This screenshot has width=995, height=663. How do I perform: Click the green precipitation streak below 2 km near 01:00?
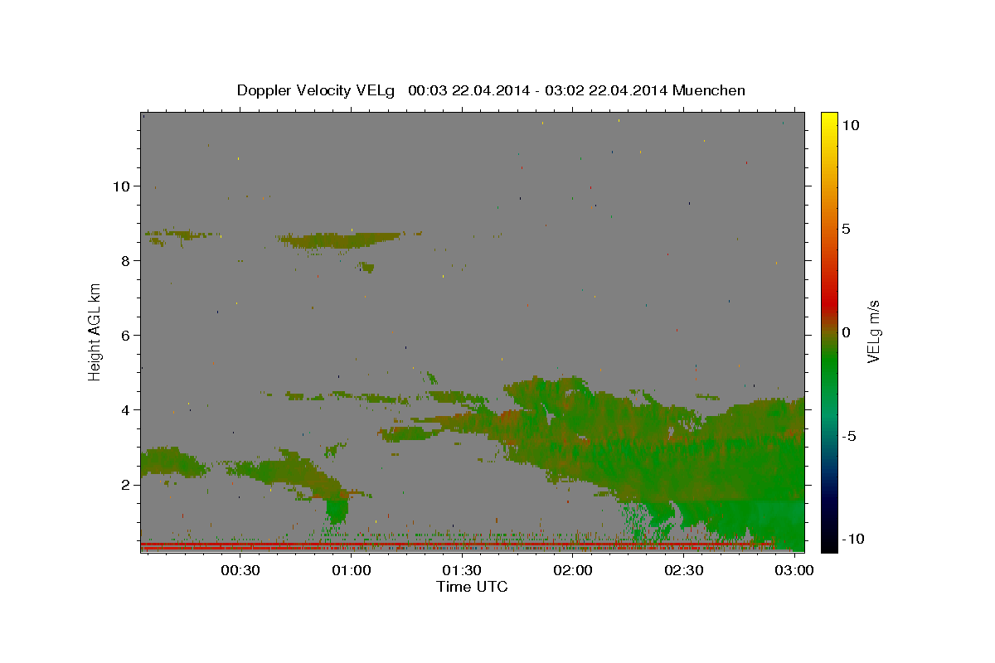(337, 509)
